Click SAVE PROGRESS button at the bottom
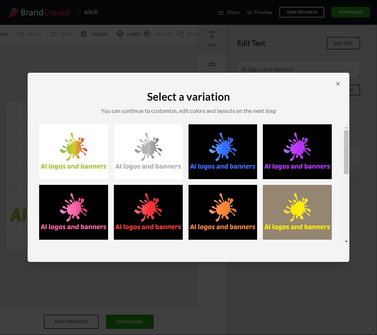Screen dimensions: 377x335 pos(71,321)
